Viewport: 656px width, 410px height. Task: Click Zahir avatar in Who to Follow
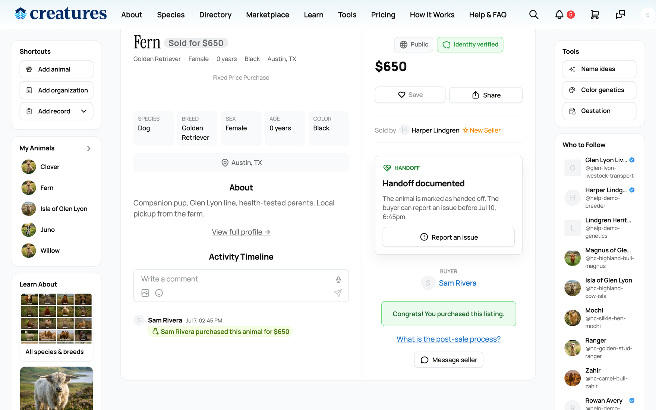(573, 378)
